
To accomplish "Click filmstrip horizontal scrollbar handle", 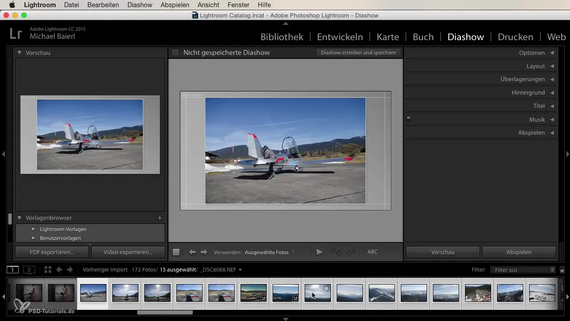I will [x=165, y=313].
